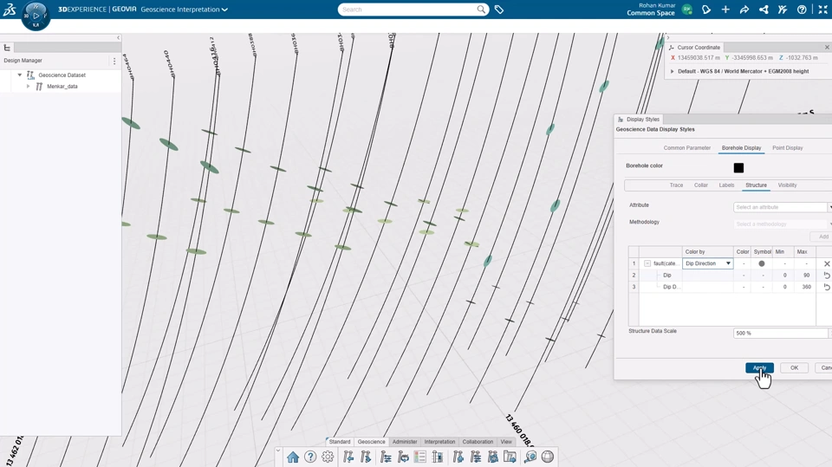Select the Visibility sub-tab
The height and width of the screenshot is (467, 832).
[788, 185]
